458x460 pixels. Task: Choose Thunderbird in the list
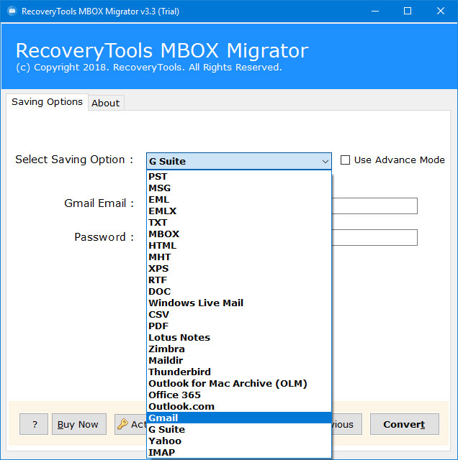239,372
